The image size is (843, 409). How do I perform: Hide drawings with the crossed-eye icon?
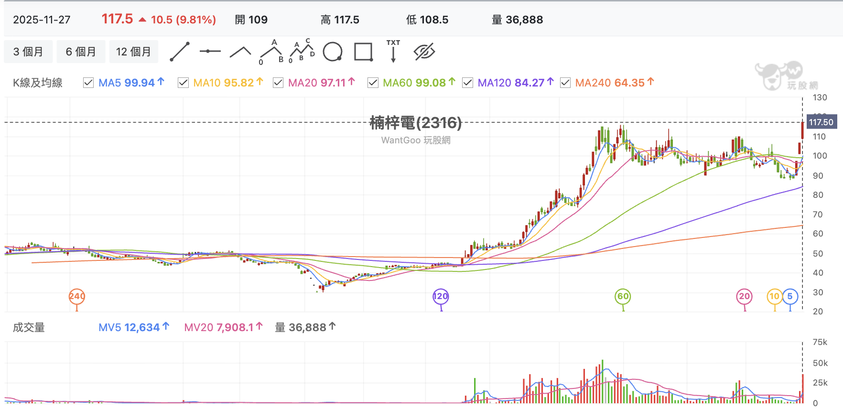(424, 52)
